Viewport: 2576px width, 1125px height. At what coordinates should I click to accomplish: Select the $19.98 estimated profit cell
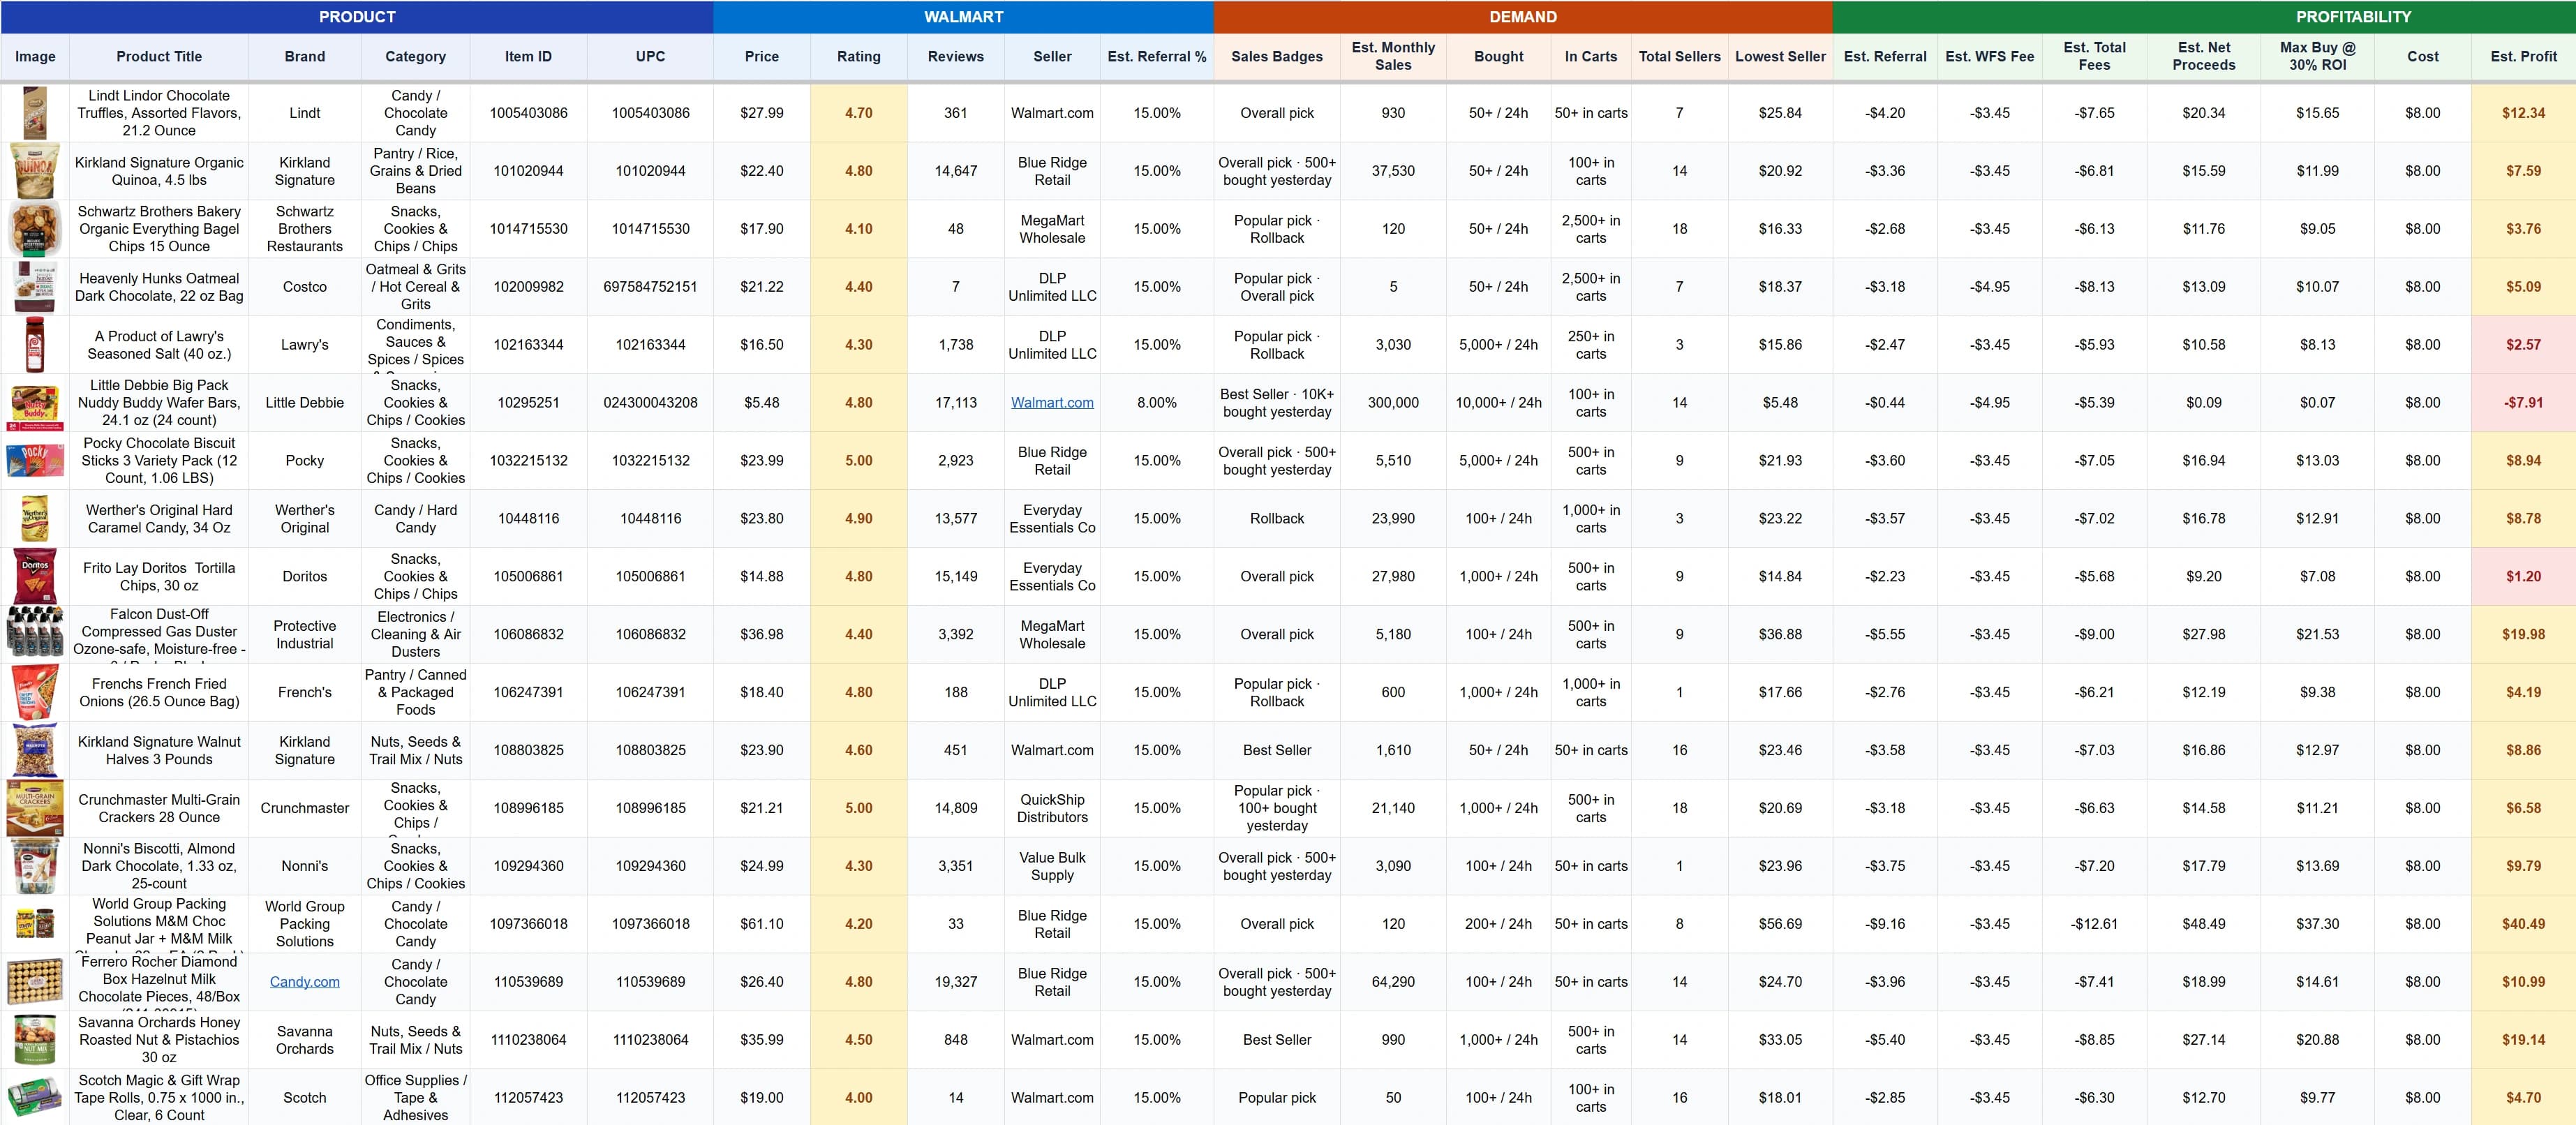(2523, 634)
